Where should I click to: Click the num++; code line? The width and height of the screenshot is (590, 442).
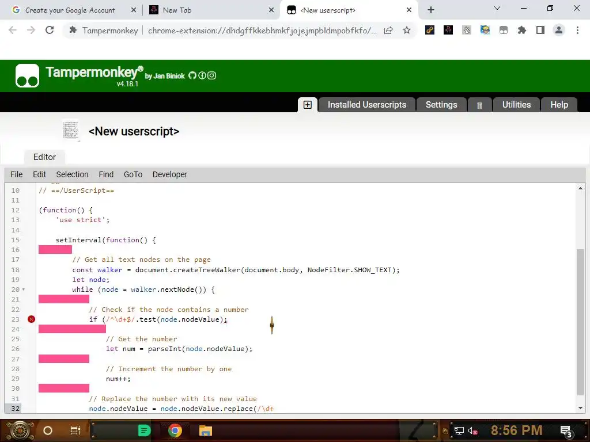coord(118,379)
